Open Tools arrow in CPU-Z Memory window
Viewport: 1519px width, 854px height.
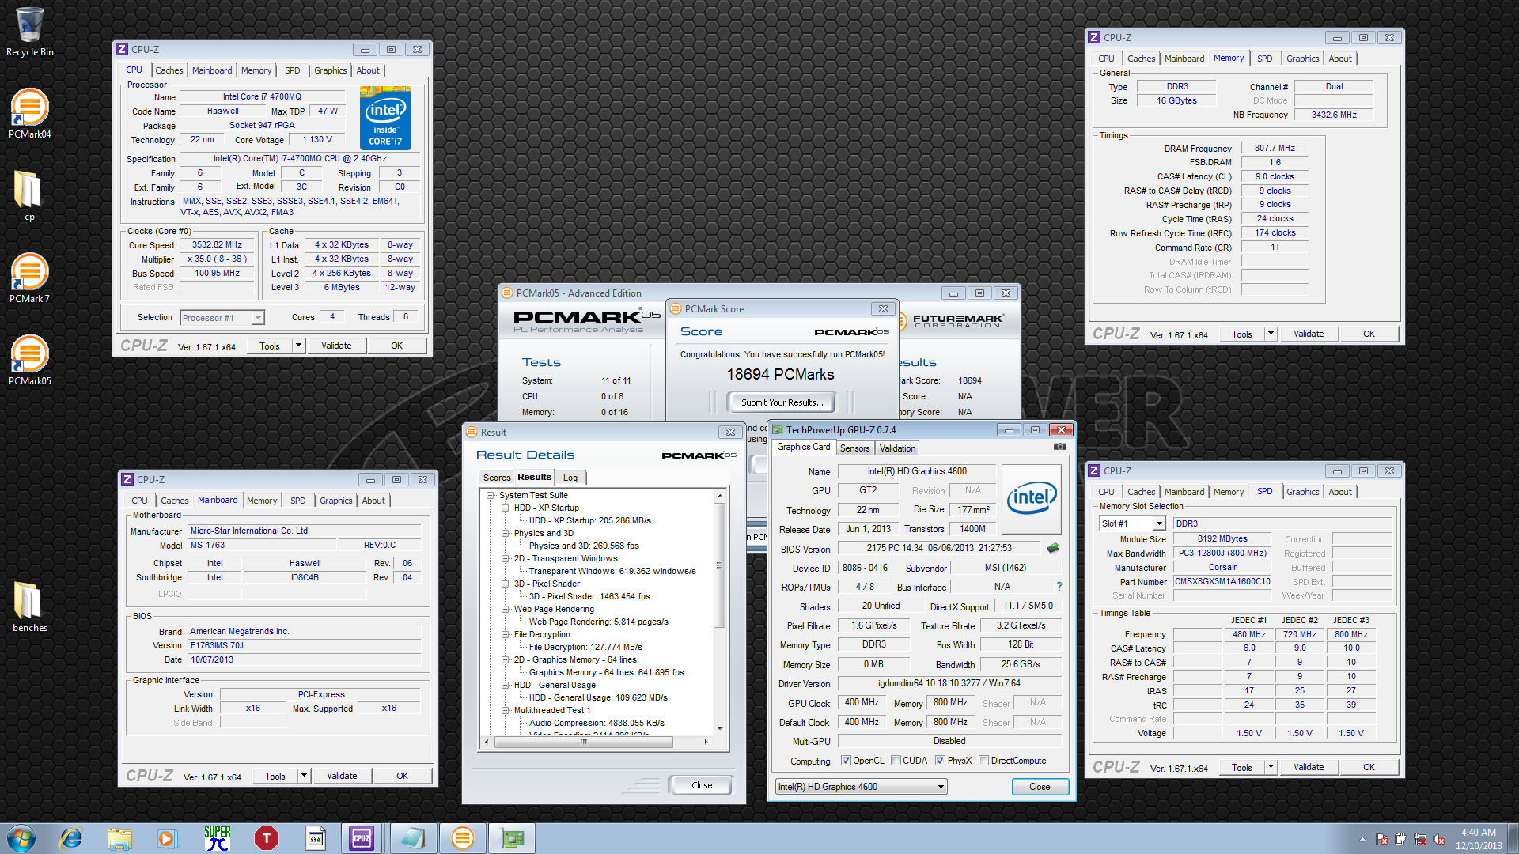[1271, 334]
